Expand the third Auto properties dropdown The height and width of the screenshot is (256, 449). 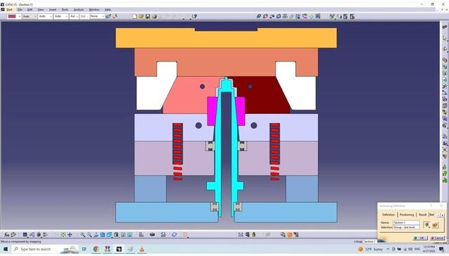tap(61, 17)
